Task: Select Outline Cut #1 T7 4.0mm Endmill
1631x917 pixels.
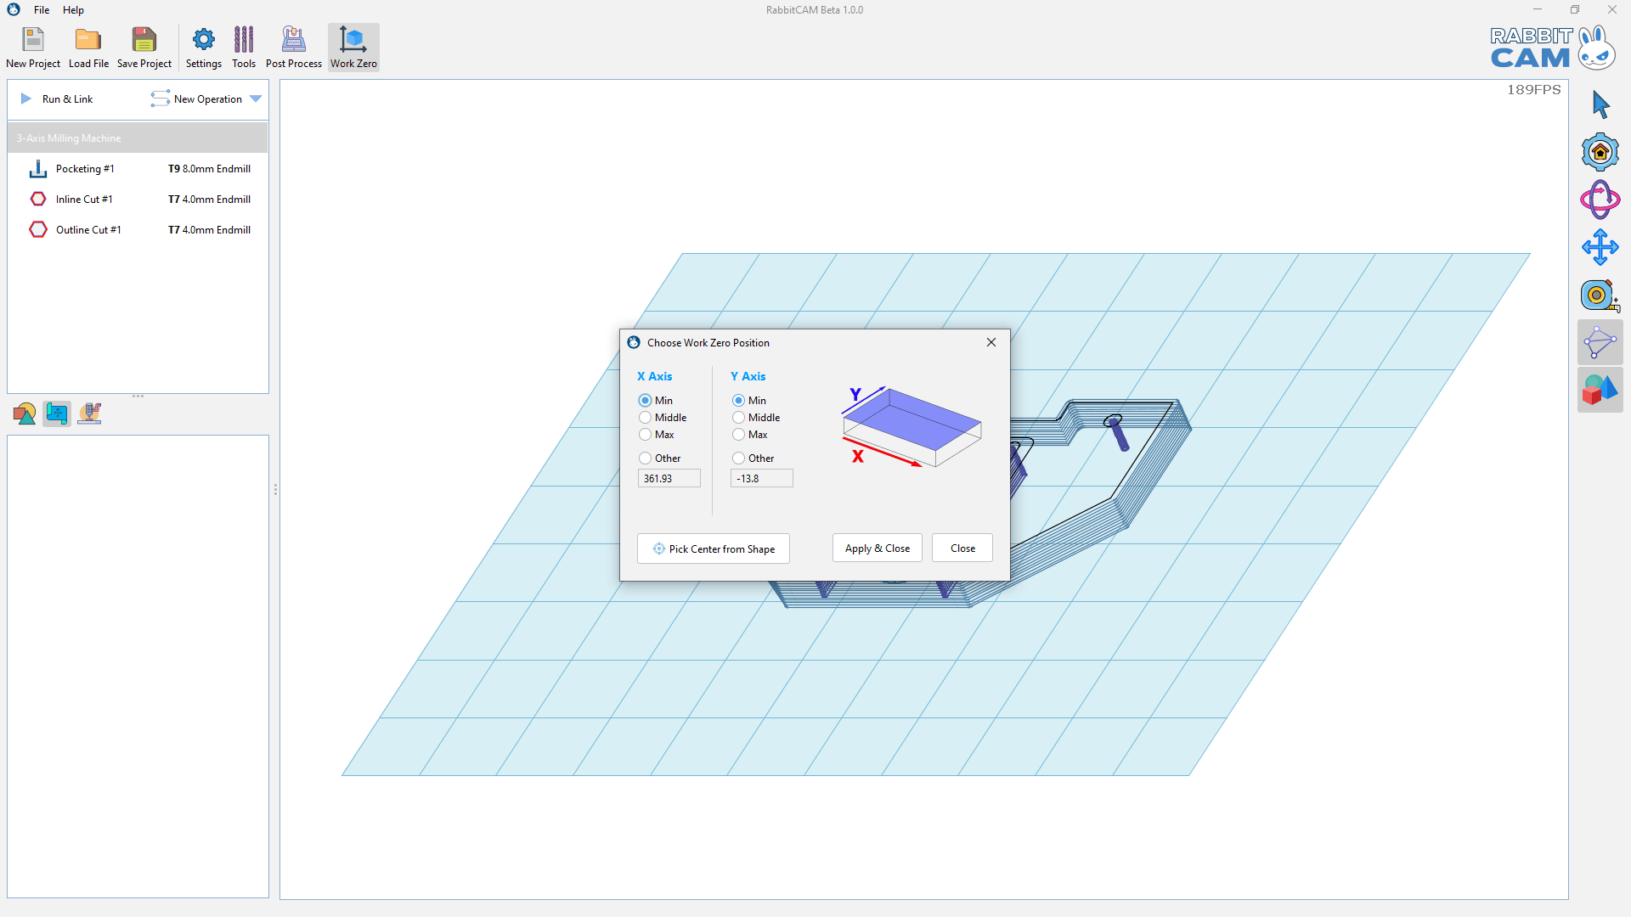Action: click(209, 230)
